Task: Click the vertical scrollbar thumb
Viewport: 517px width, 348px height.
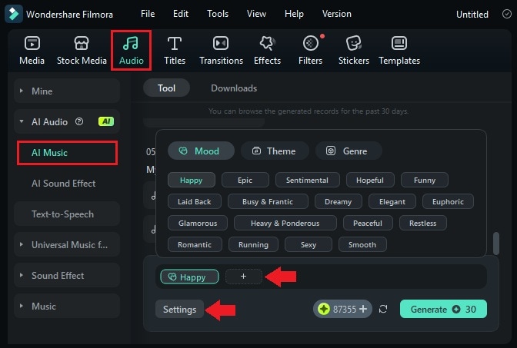Action: [496, 244]
